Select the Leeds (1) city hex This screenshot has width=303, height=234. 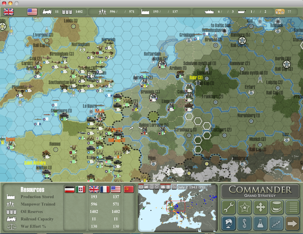(x=73, y=26)
